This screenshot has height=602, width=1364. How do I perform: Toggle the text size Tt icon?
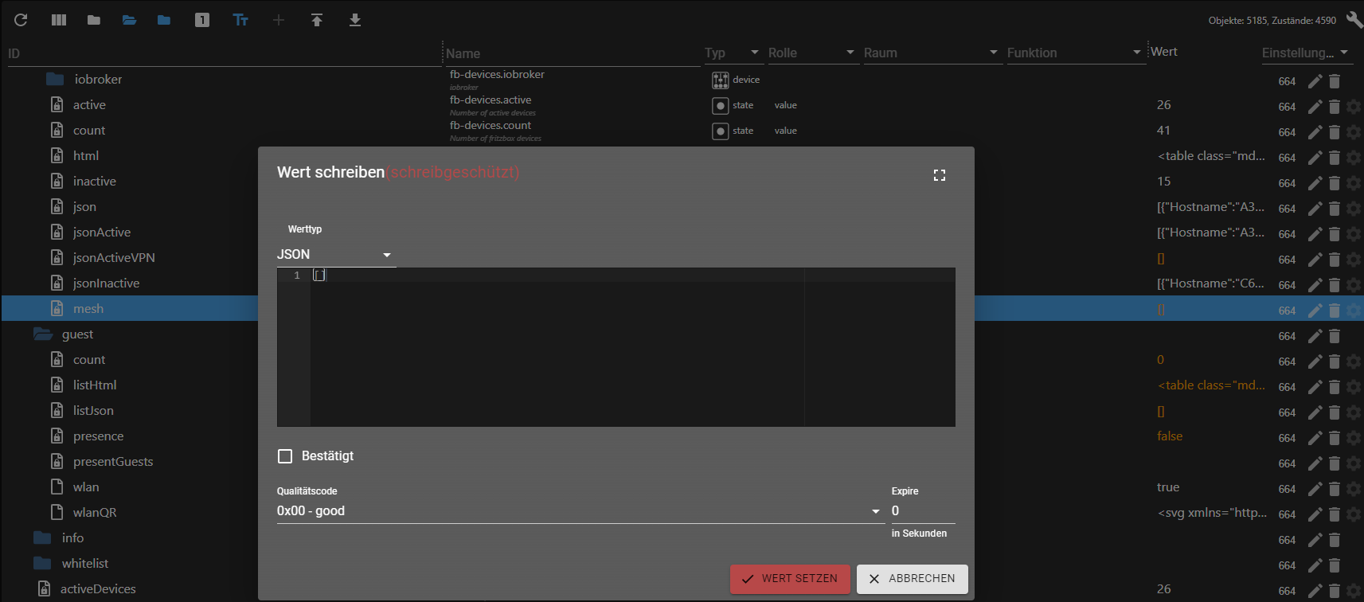pyautogui.click(x=240, y=20)
